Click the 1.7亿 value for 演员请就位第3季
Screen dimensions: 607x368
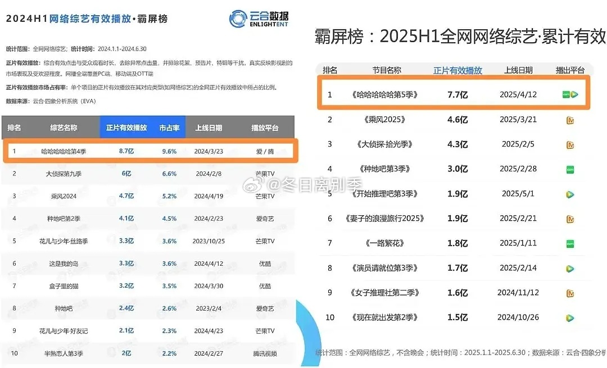pyautogui.click(x=457, y=268)
